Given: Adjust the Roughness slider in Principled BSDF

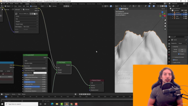Looking at the screenshot, I should (x=35, y=87).
